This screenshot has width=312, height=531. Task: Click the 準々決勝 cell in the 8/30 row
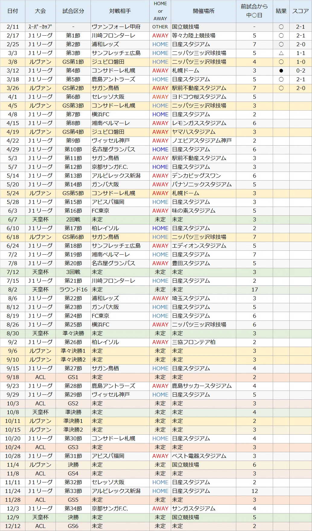[x=73, y=333]
